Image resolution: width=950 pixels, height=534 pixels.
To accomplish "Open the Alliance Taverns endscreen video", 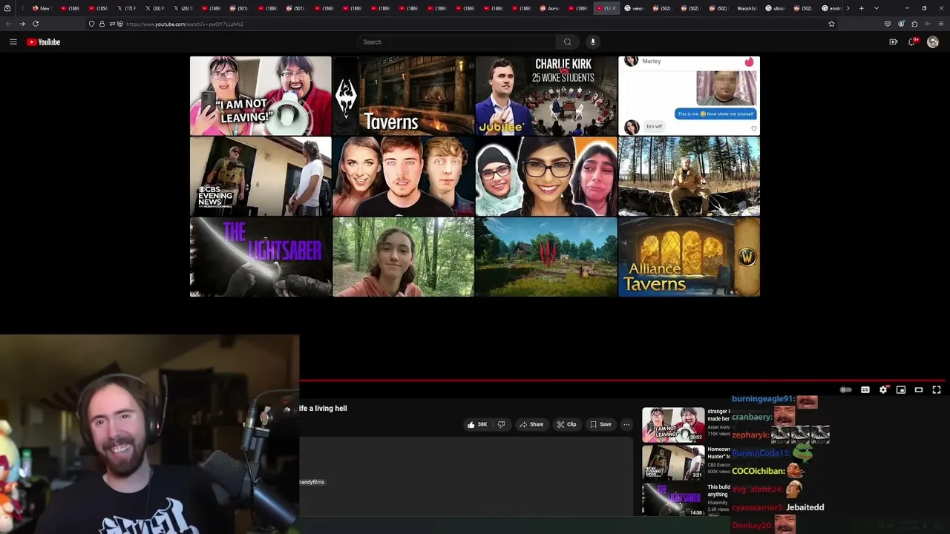I will click(x=689, y=257).
